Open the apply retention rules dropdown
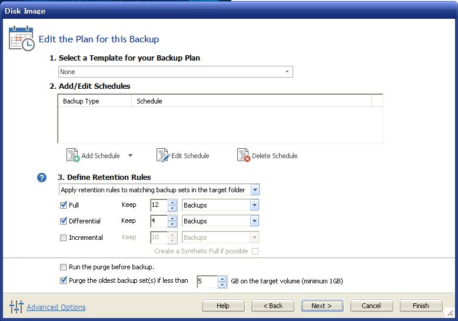Viewport: 458px width, 321px height. tap(255, 190)
